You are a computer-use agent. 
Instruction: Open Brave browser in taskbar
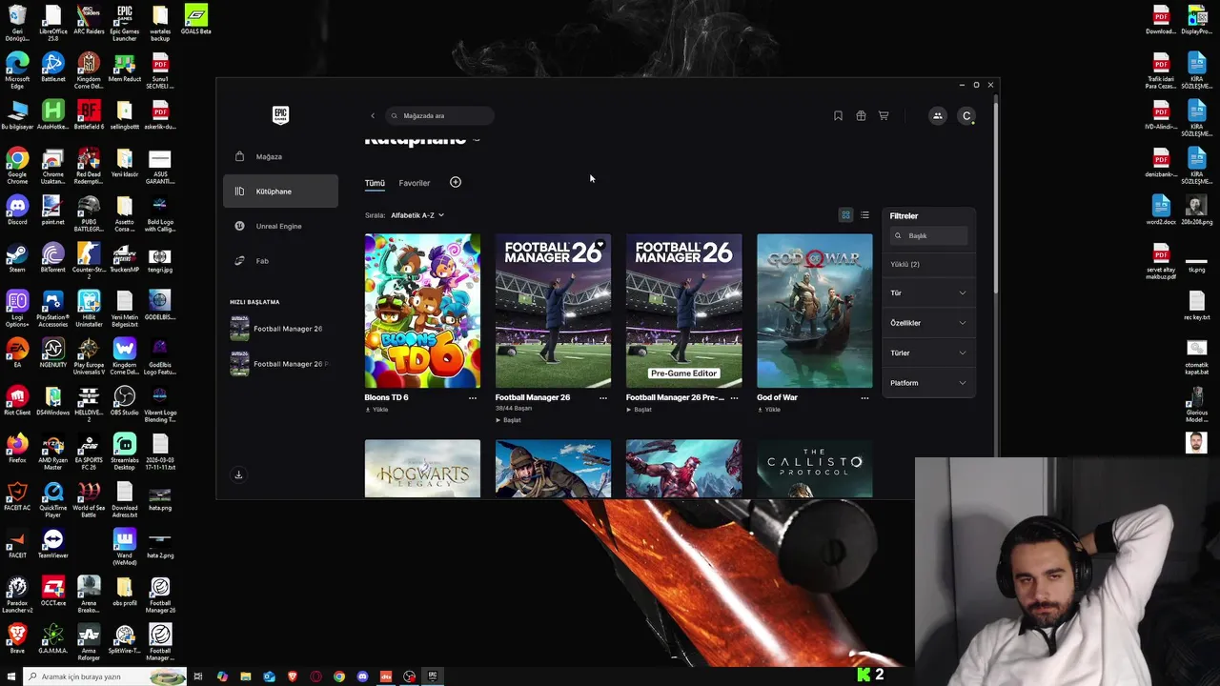(x=293, y=676)
